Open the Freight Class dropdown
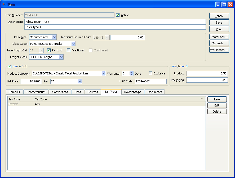The width and height of the screenshot is (235, 178). click(61, 57)
